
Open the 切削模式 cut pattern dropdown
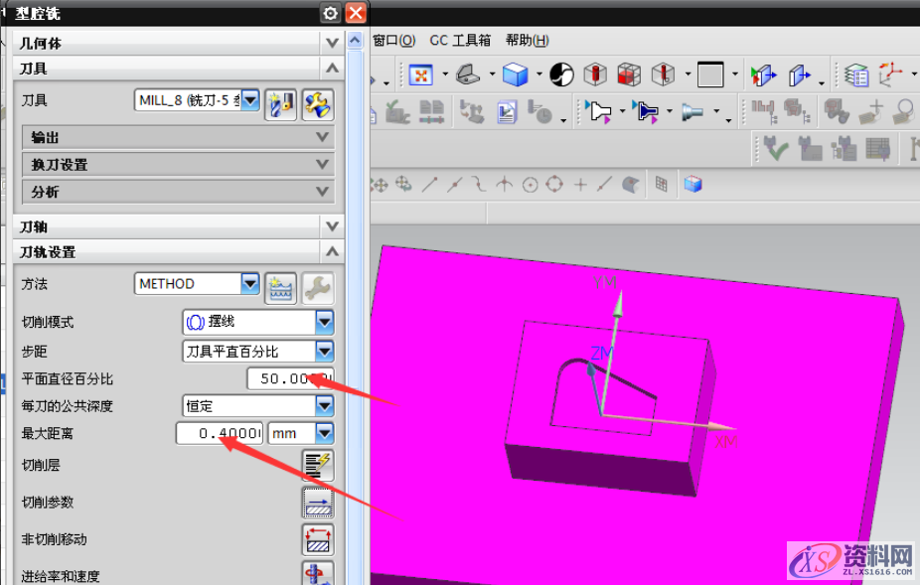tap(324, 322)
